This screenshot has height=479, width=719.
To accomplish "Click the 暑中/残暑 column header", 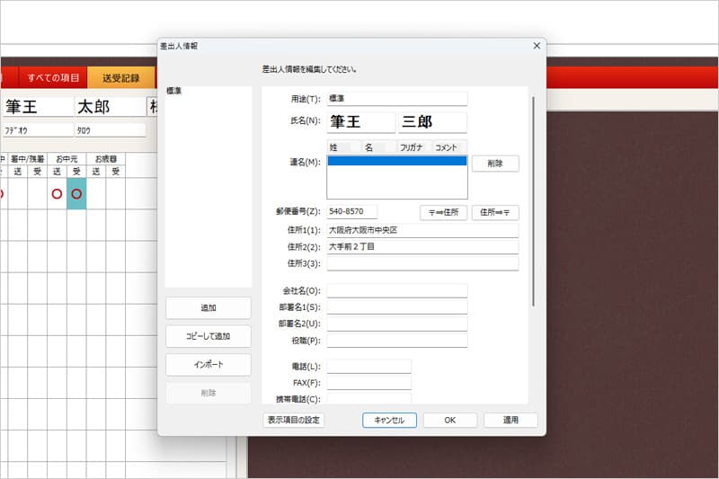I will 28,159.
